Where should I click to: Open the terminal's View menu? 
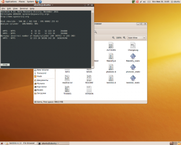[15, 8]
